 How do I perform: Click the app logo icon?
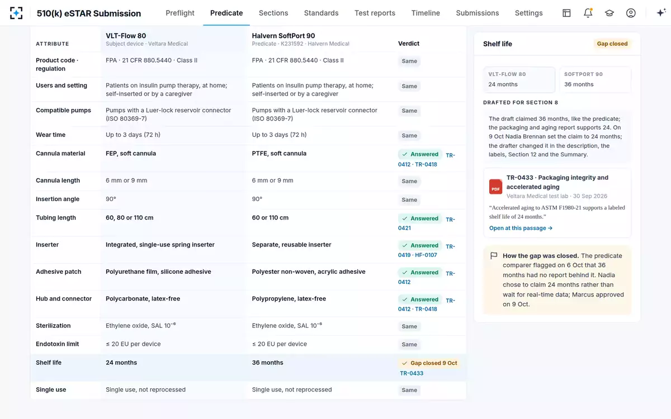pos(16,13)
